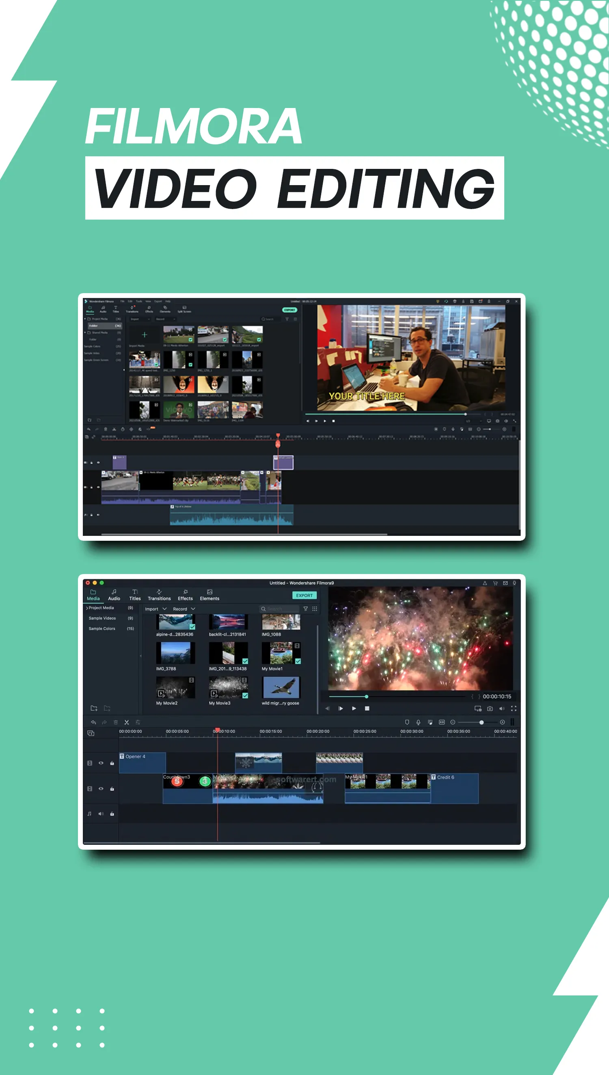Add a marker with the shield icon
This screenshot has height=1075, width=609.
pos(407,722)
